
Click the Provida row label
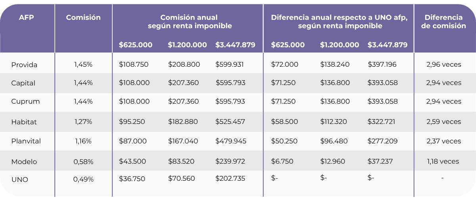tap(24, 65)
